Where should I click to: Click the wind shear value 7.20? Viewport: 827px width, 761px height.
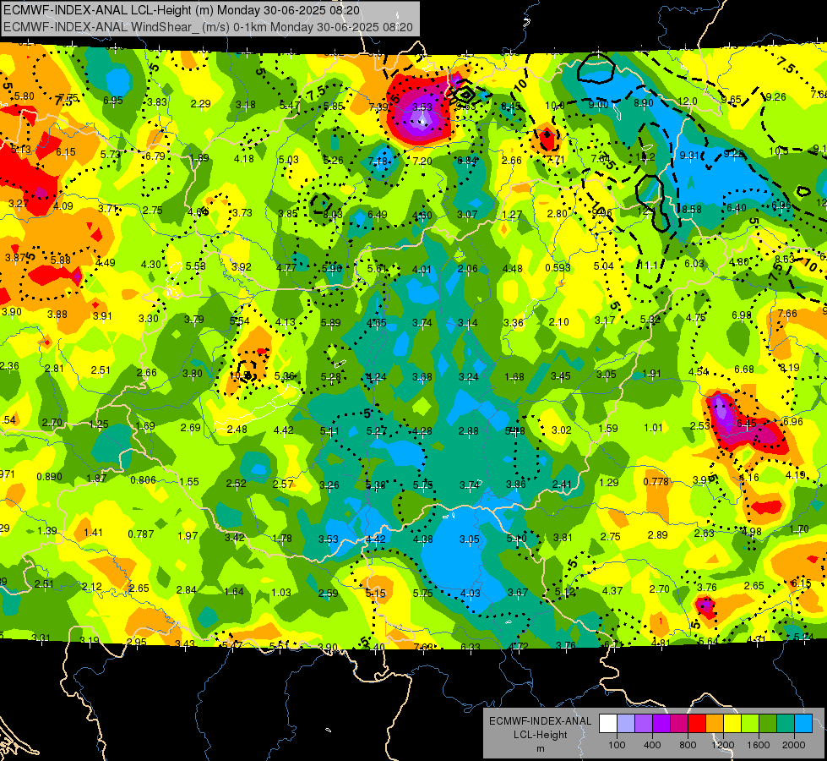422,161
